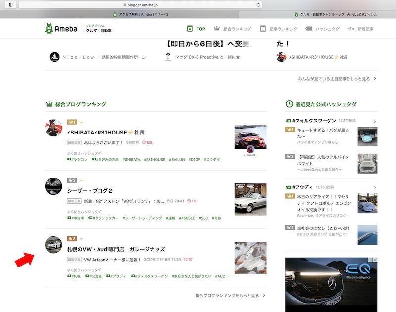Click #中古車 hashtag
Image resolution: width=396 pixels, height=312 pixels.
[x=75, y=218]
